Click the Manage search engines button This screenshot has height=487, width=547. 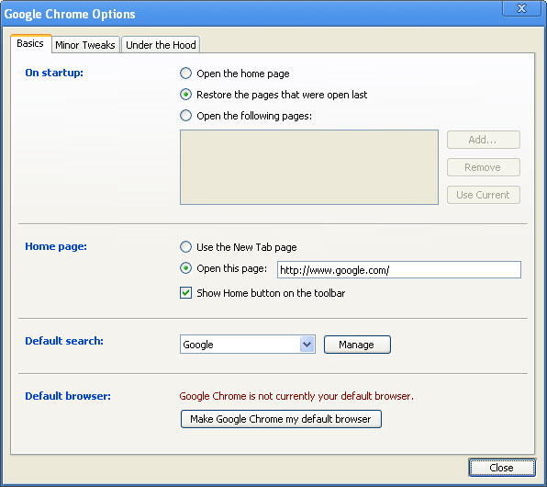pyautogui.click(x=357, y=345)
